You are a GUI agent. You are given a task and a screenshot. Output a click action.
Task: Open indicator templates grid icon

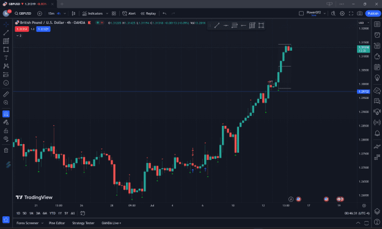click(114, 13)
